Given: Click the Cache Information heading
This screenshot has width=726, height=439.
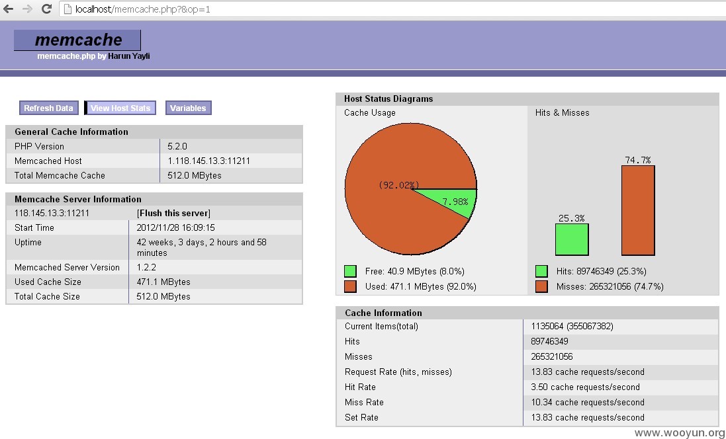Looking at the screenshot, I should coord(383,313).
